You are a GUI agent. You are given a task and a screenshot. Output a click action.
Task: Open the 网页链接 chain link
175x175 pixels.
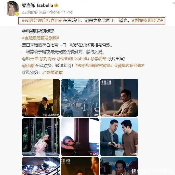53,73
